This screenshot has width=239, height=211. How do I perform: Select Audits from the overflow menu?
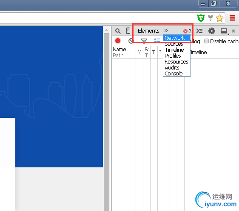[176, 68]
